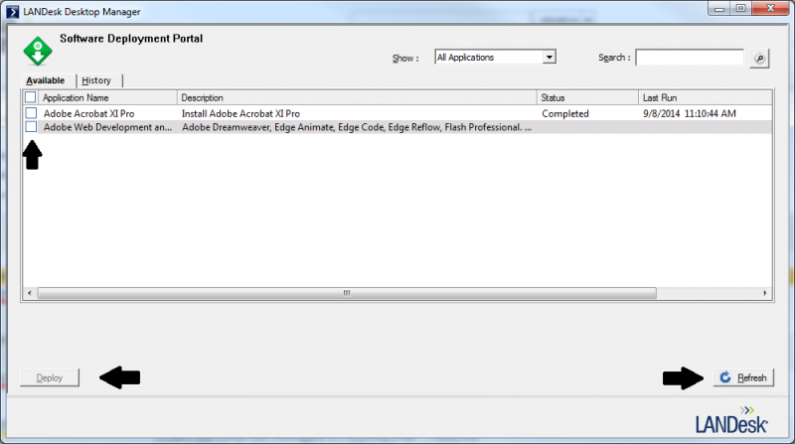The height and width of the screenshot is (444, 795).
Task: Open the Show All Applications dropdown
Action: click(x=495, y=57)
